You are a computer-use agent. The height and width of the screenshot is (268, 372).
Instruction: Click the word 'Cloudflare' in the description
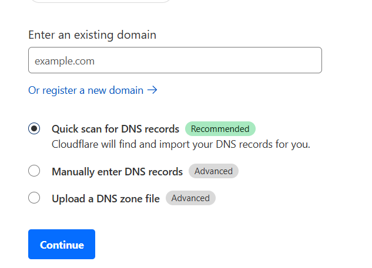click(75, 144)
